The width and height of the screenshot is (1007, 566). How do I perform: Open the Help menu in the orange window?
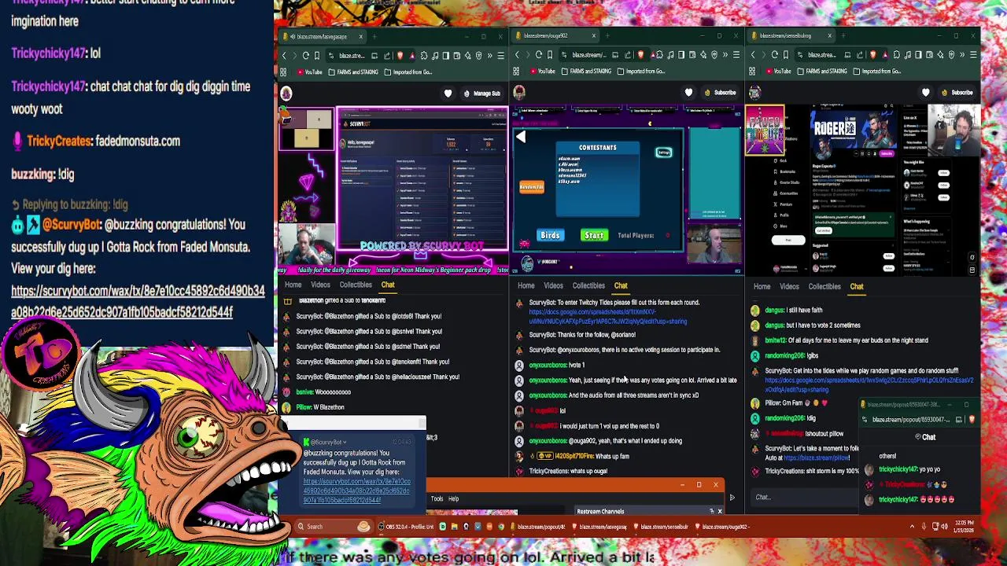[x=453, y=498]
